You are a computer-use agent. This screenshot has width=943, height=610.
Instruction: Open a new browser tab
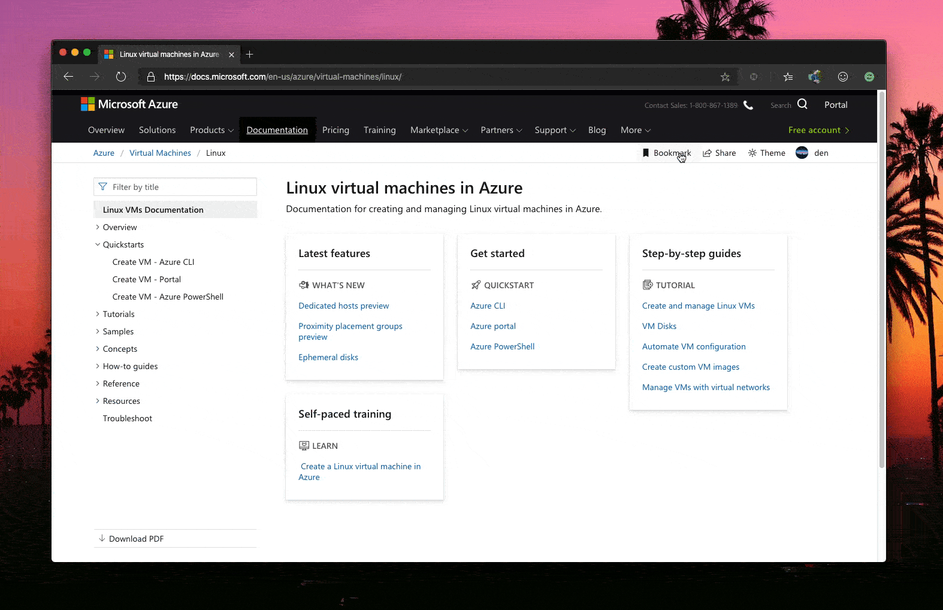click(x=250, y=55)
